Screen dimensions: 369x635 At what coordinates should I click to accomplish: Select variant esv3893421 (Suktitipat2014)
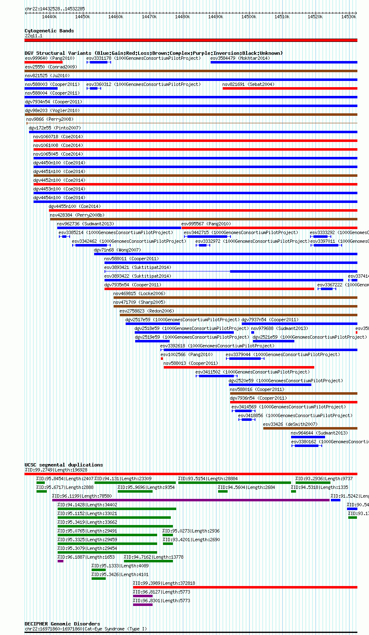(231, 271)
